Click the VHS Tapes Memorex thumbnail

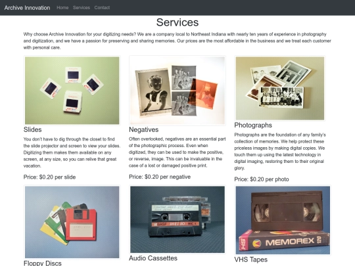[283, 220]
